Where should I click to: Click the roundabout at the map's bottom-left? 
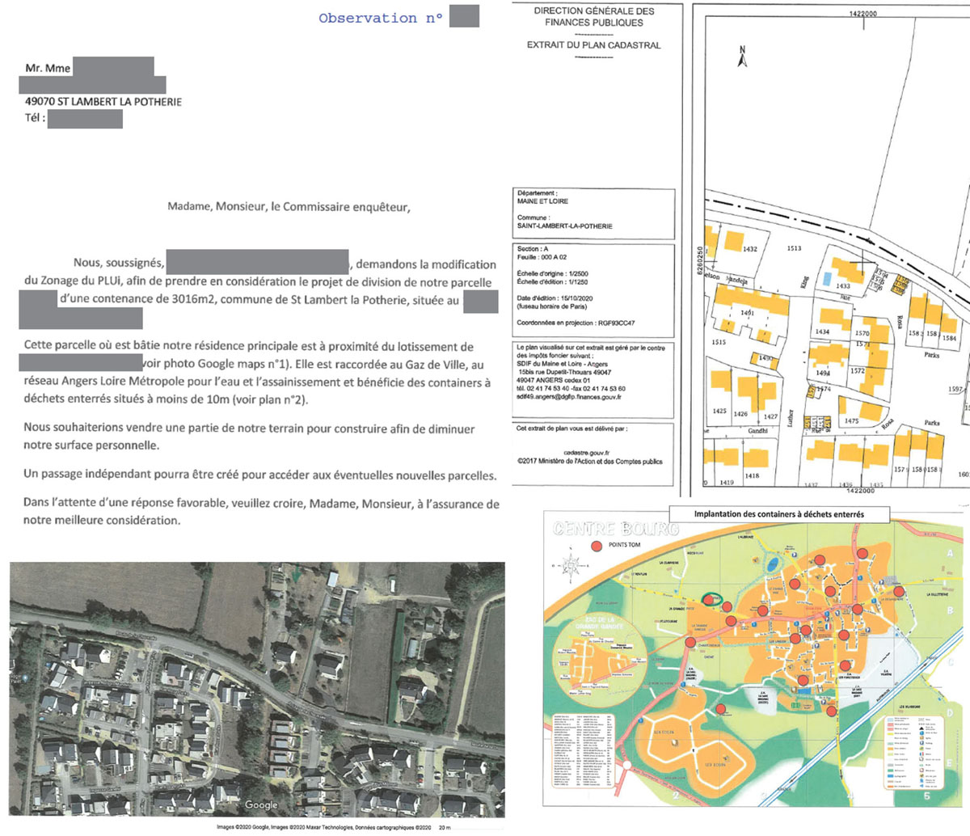[x=625, y=765]
